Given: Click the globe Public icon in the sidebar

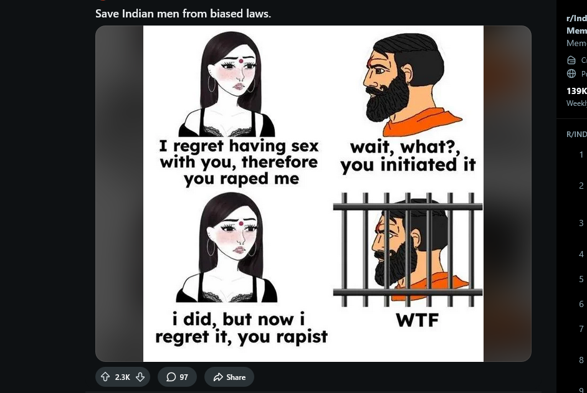Looking at the screenshot, I should (571, 73).
